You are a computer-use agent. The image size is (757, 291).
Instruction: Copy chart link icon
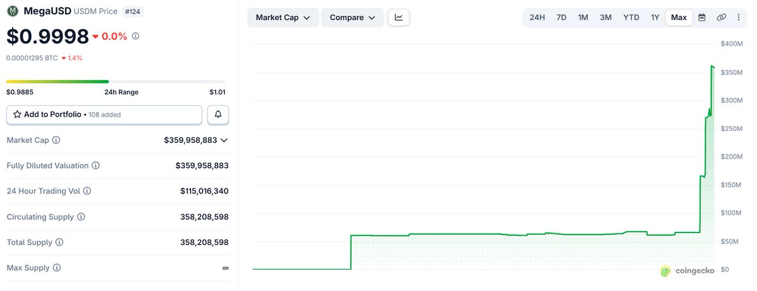click(x=721, y=17)
